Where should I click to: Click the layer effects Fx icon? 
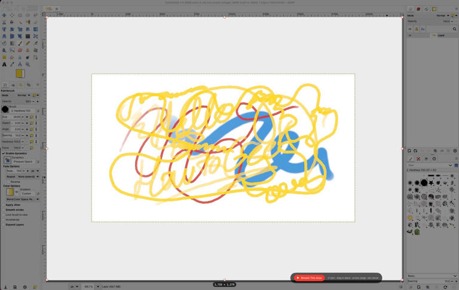[423, 29]
